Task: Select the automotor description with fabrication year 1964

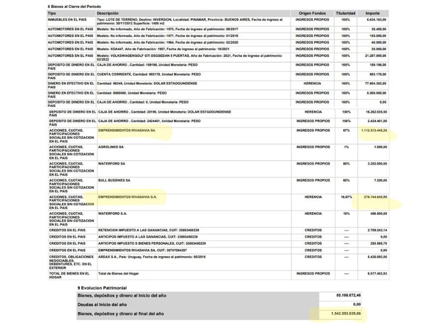Action: click(168, 43)
